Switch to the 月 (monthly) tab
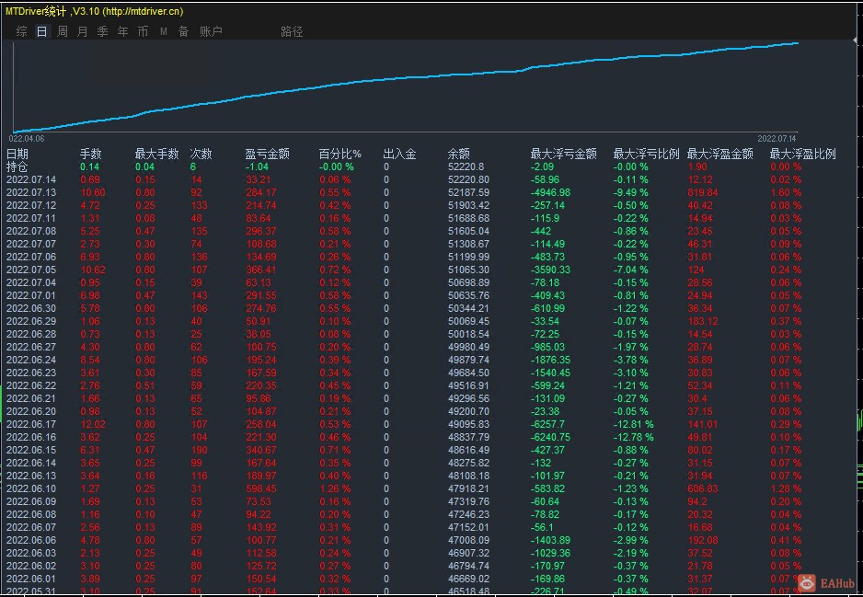The width and height of the screenshot is (863, 597). coord(83,31)
